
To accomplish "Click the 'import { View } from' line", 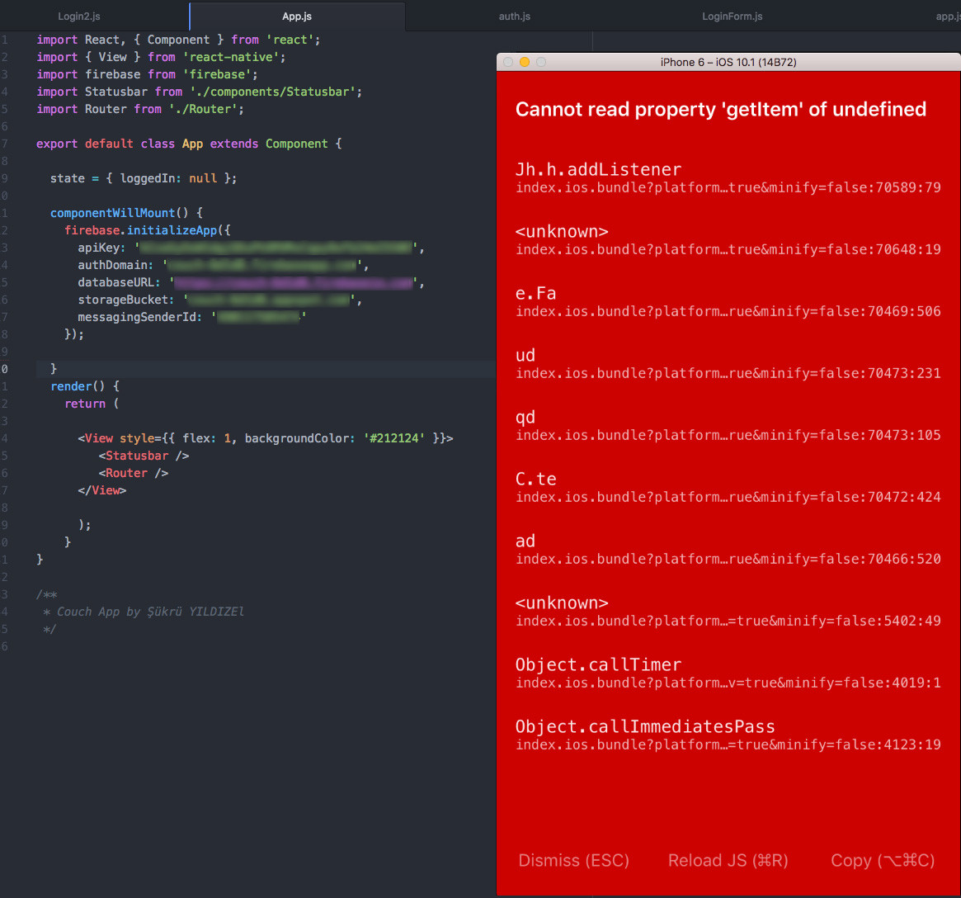I will (x=161, y=57).
